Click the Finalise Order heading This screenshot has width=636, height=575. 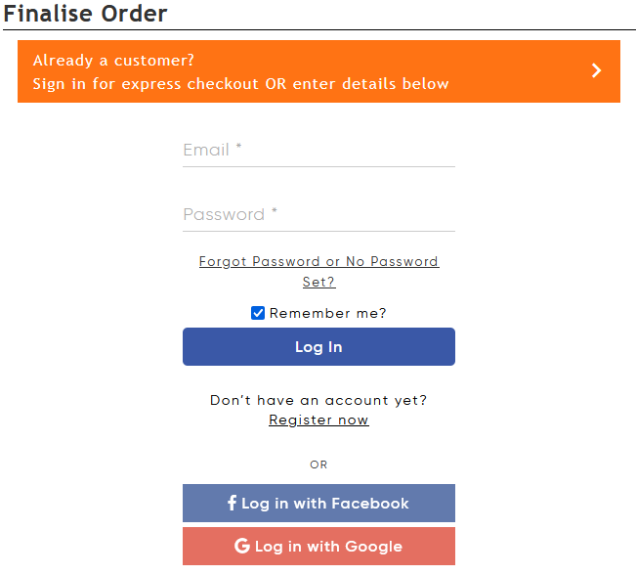(86, 14)
